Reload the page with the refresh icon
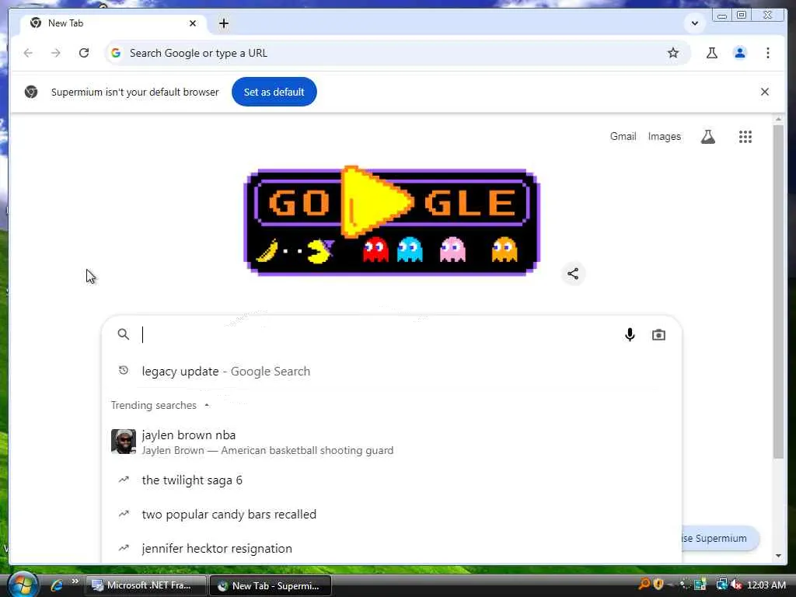Image resolution: width=796 pixels, height=597 pixels. click(84, 53)
